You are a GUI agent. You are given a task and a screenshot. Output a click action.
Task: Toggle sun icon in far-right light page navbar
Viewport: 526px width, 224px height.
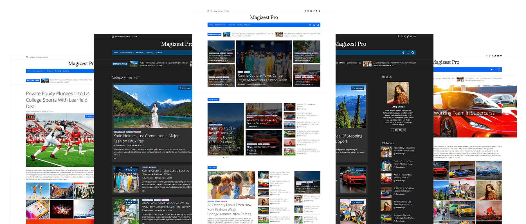click(491, 70)
